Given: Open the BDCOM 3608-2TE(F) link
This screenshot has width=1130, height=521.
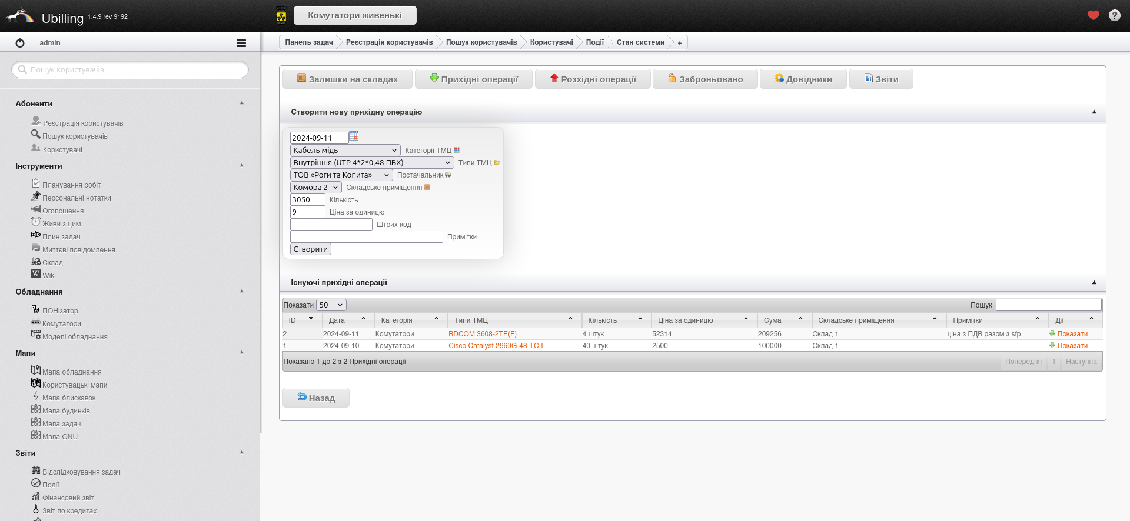Looking at the screenshot, I should click(482, 334).
